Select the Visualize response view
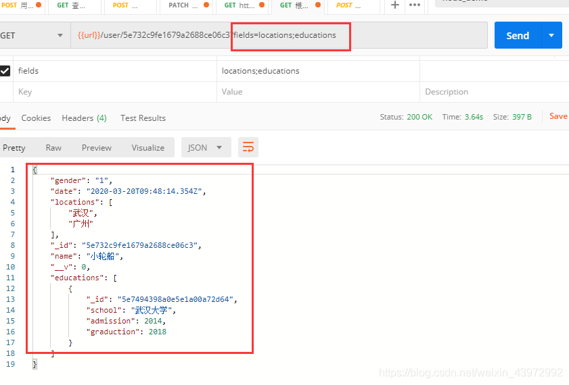Screen dimensions: 569x385 (147, 147)
